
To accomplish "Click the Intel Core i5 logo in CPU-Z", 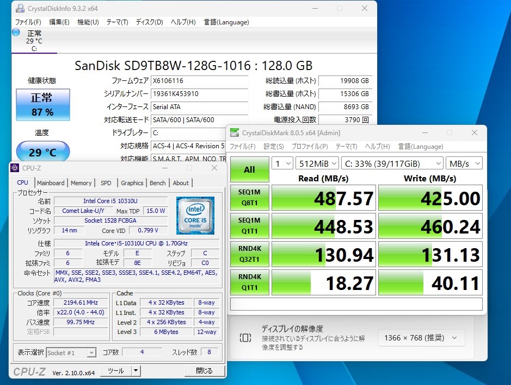I will pos(195,216).
